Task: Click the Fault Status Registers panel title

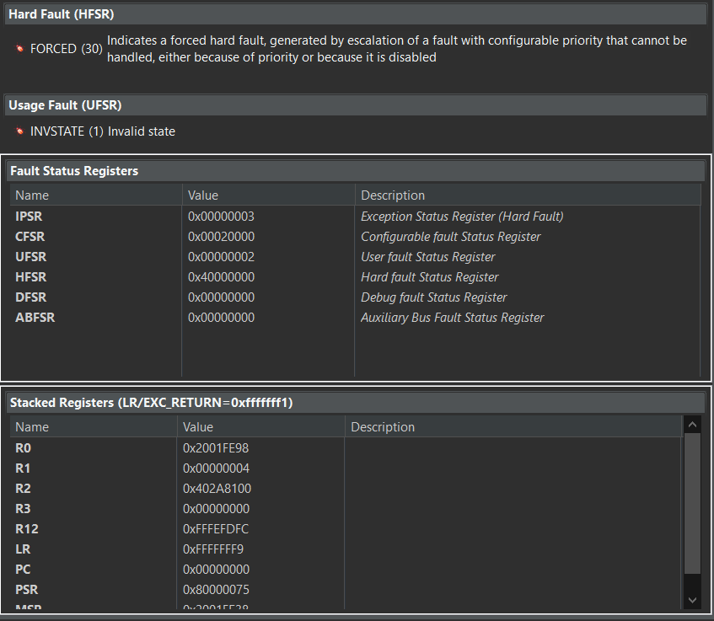Action: point(74,171)
